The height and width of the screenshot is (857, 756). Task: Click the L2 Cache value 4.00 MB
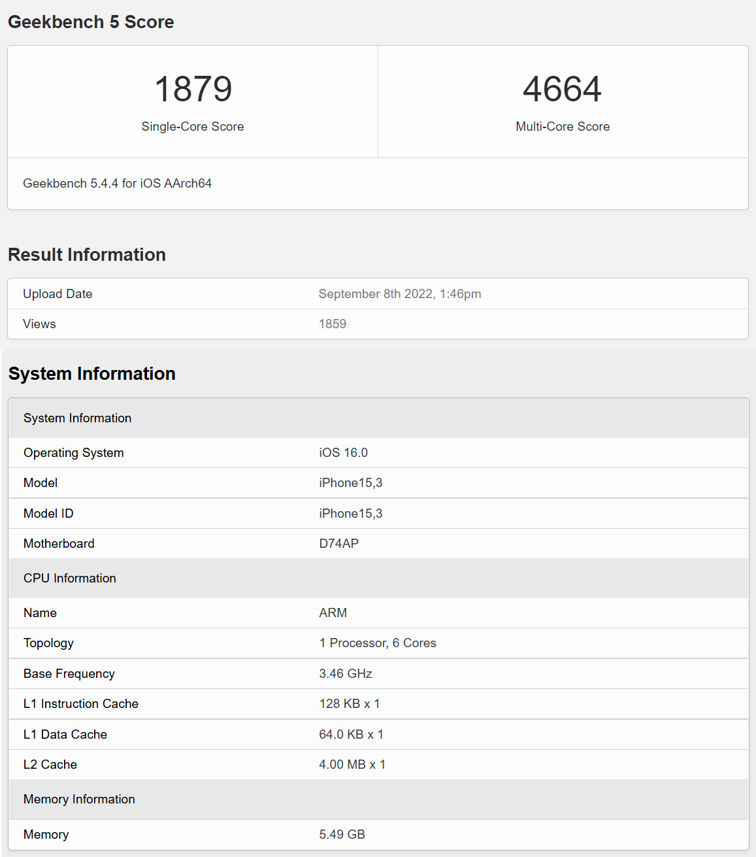tap(352, 765)
